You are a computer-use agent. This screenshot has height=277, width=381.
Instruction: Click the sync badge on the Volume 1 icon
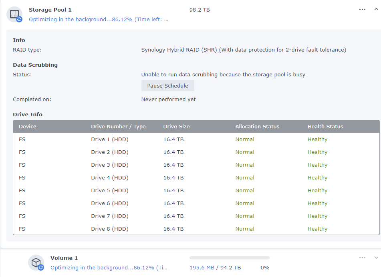(x=41, y=267)
